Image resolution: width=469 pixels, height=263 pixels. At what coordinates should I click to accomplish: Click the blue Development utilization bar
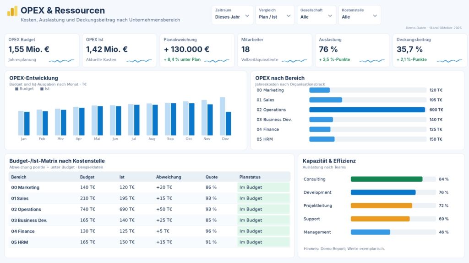[383, 192]
